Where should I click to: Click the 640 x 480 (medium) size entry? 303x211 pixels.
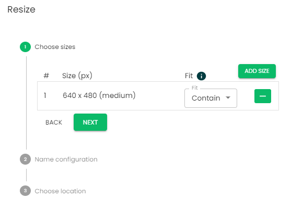tap(99, 95)
